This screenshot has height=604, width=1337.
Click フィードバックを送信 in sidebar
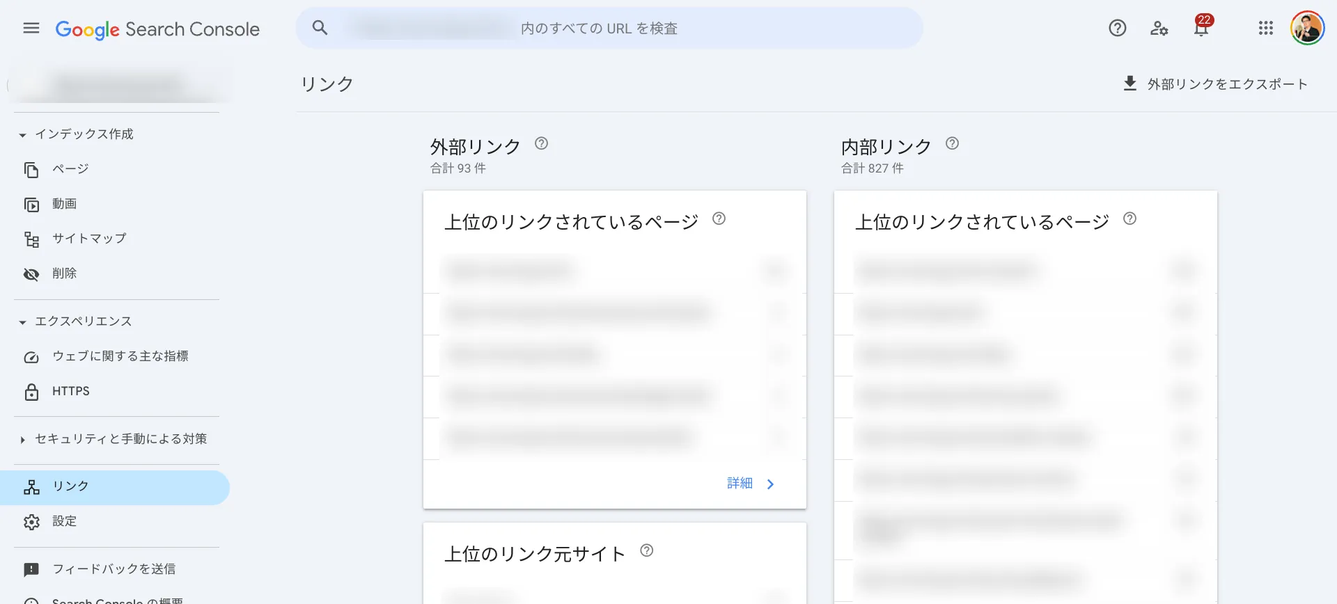pos(114,569)
